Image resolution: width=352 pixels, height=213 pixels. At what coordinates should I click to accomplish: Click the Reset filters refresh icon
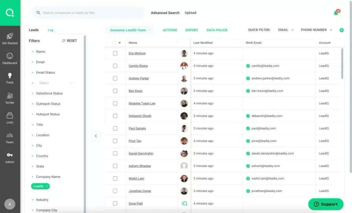pos(64,40)
